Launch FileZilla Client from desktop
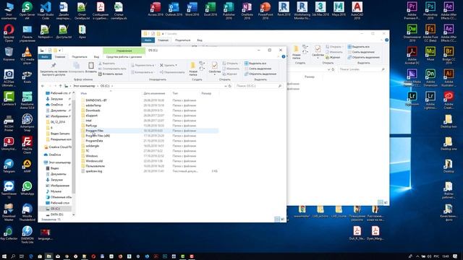The height and width of the screenshot is (260, 463). click(27, 145)
